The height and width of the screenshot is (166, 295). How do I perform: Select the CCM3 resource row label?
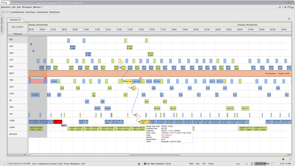pos(18,121)
